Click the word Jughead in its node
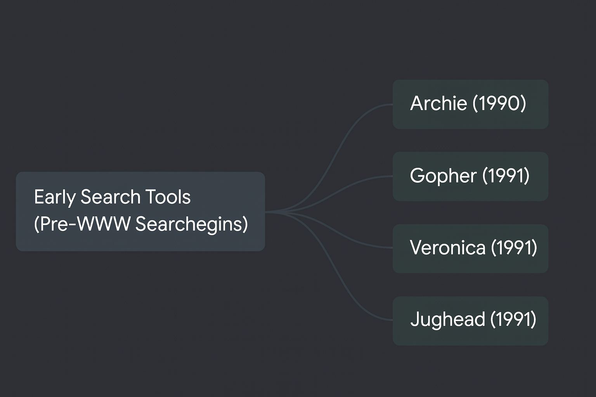This screenshot has width=596, height=397. 447,320
